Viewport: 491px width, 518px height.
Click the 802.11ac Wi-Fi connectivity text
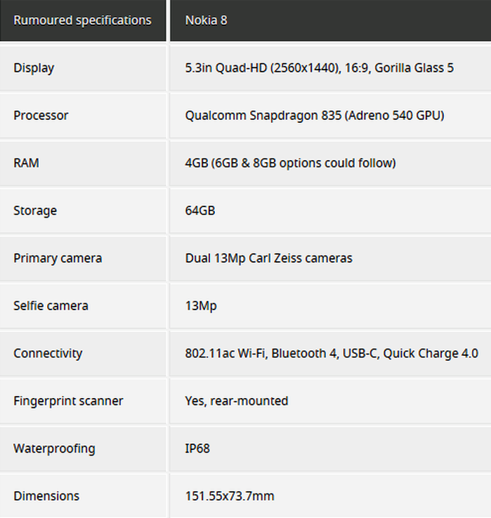pos(331,354)
